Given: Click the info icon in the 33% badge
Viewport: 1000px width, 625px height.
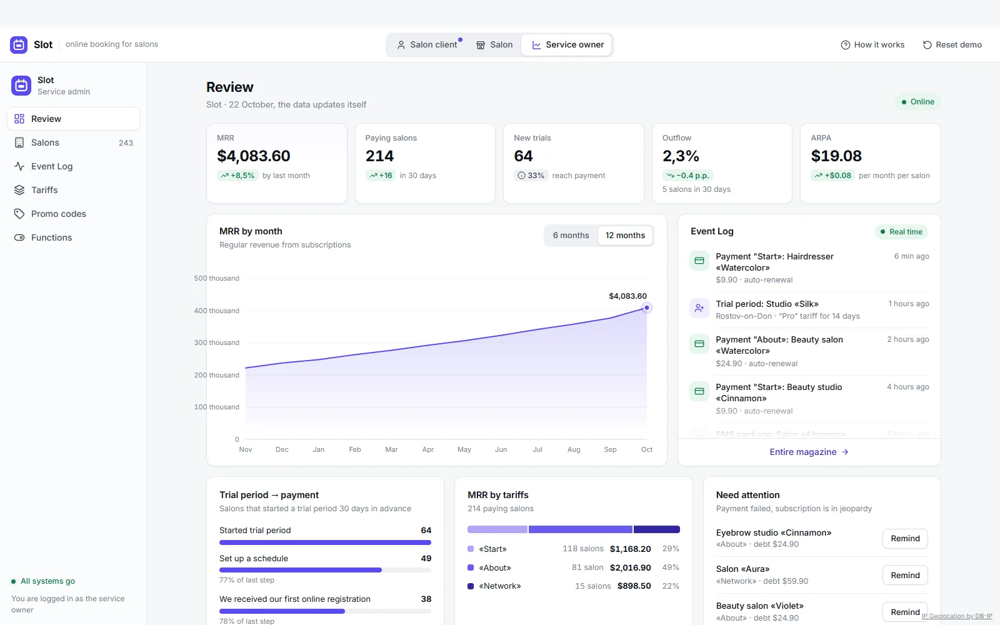Looking at the screenshot, I should click(521, 176).
